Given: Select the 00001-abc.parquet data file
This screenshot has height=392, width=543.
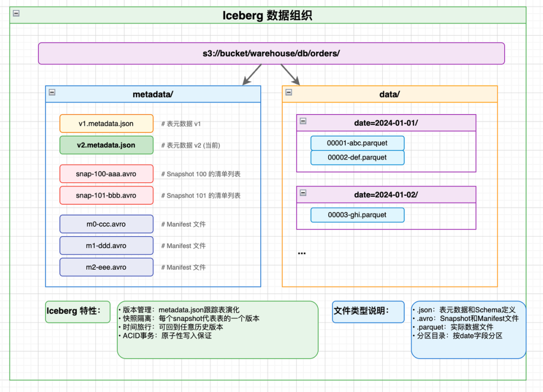Looking at the screenshot, I should [357, 143].
